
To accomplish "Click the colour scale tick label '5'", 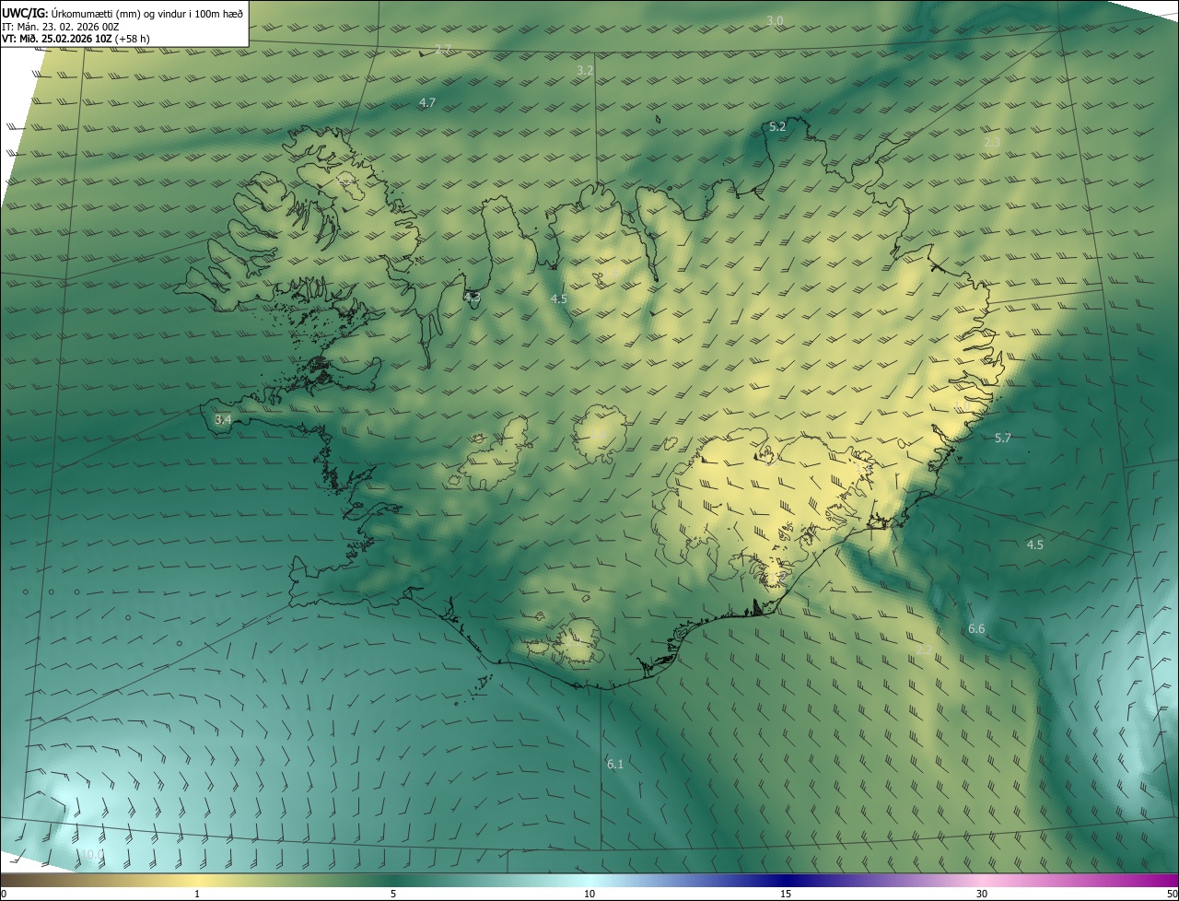I will tap(393, 894).
